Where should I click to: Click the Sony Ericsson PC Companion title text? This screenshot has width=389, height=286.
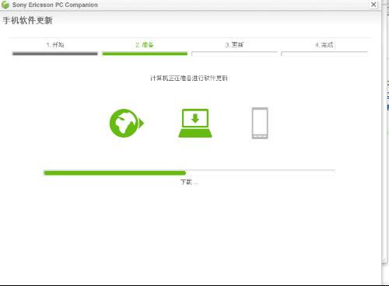coord(55,5)
